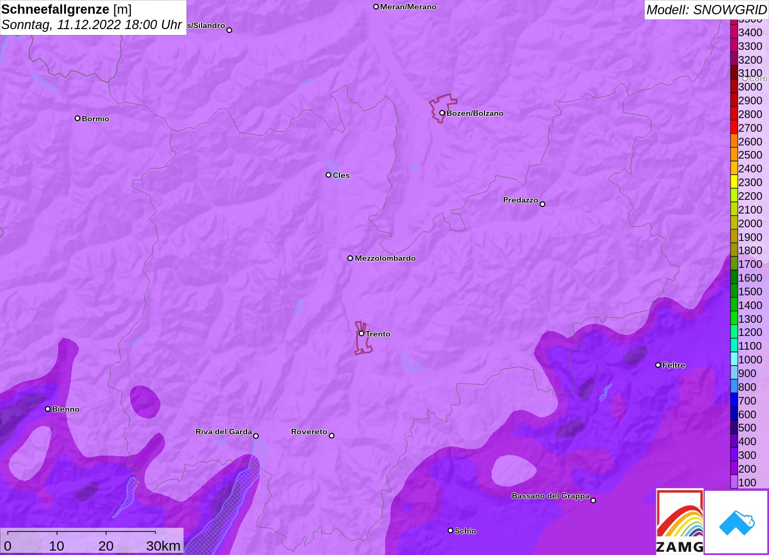The image size is (769, 555).
Task: Click the 'Modell: SNOWGRID' label
Action: pyautogui.click(x=706, y=10)
